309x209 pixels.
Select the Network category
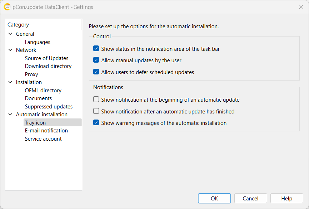(x=26, y=50)
